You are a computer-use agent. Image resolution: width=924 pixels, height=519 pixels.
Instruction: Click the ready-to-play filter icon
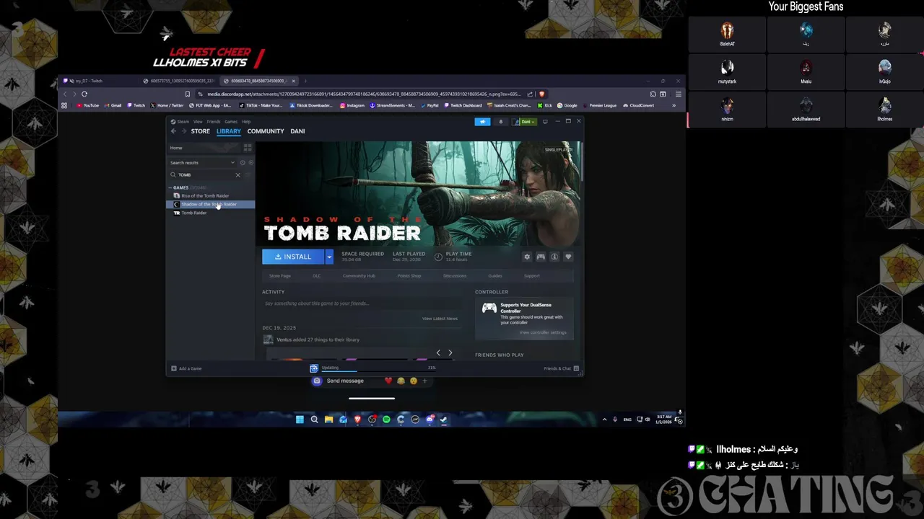[250, 163]
